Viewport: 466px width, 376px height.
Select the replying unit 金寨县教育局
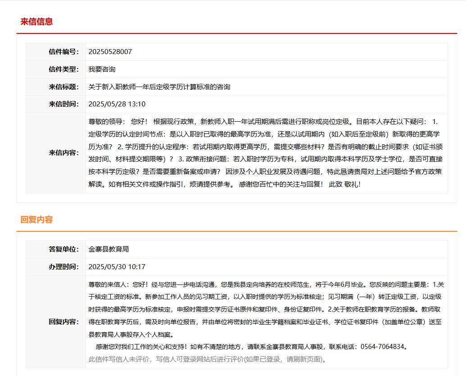[109, 249]
